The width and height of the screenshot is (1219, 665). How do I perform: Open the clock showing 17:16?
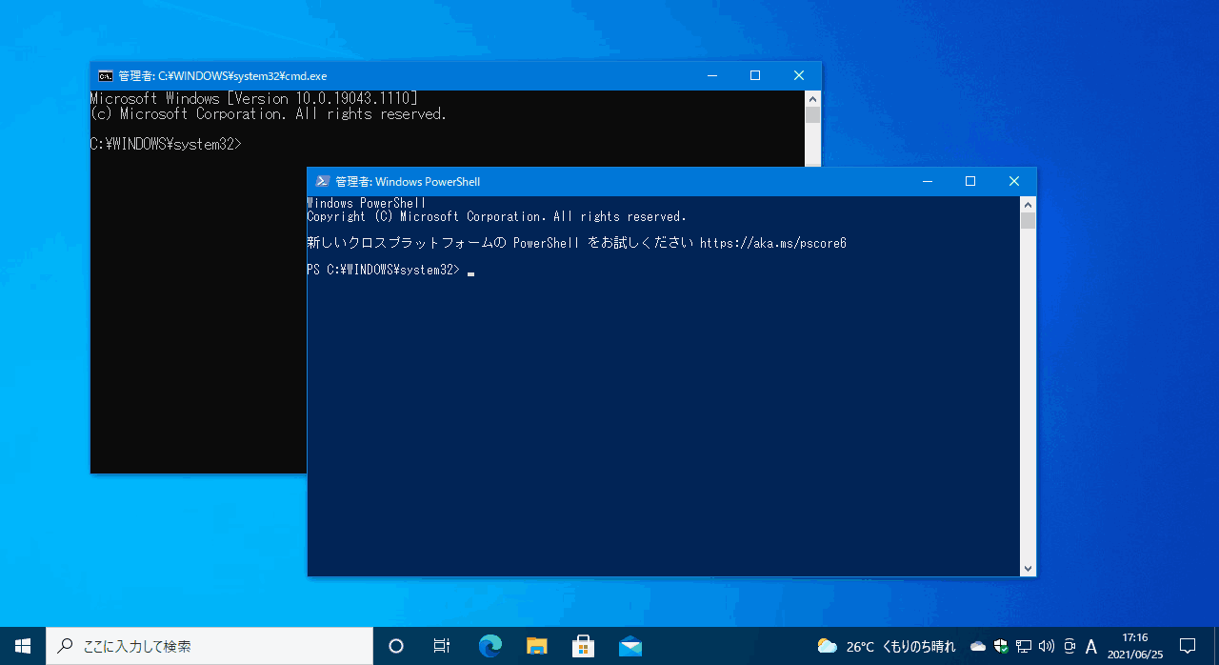click(1134, 646)
